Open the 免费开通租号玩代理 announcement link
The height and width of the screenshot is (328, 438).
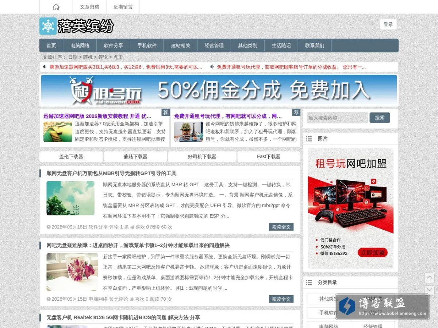point(291,67)
